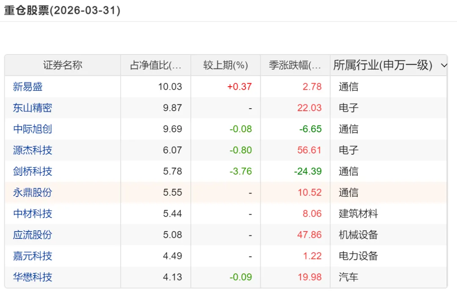Select the 56.61 quarterly change cell
457x295 pixels.
point(309,150)
